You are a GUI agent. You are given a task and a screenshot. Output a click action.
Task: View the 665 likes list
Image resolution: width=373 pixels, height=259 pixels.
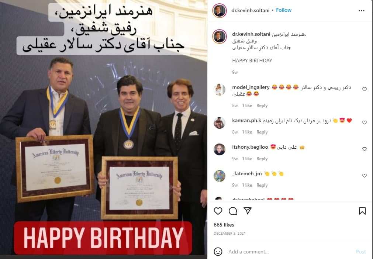click(x=224, y=225)
